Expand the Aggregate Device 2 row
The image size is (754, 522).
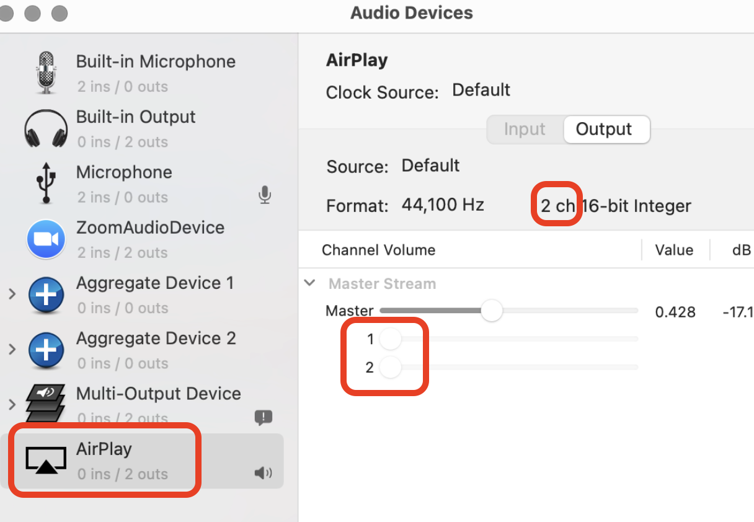pyautogui.click(x=12, y=350)
